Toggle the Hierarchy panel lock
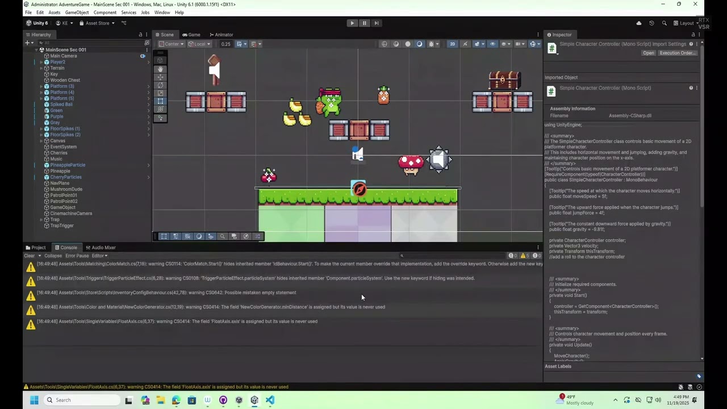Screen dimensions: 727x409 point(140,35)
